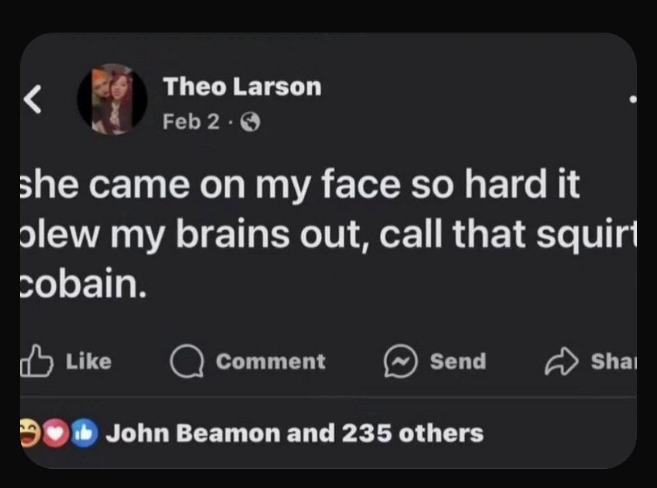657x488 pixels.
Task: Tap the Like button label
Action: click(x=88, y=362)
